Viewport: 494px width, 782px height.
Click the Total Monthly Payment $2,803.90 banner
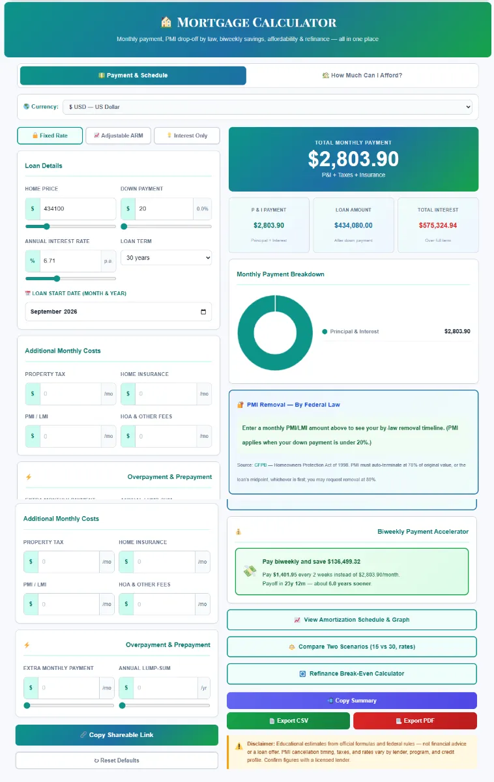[353, 159]
